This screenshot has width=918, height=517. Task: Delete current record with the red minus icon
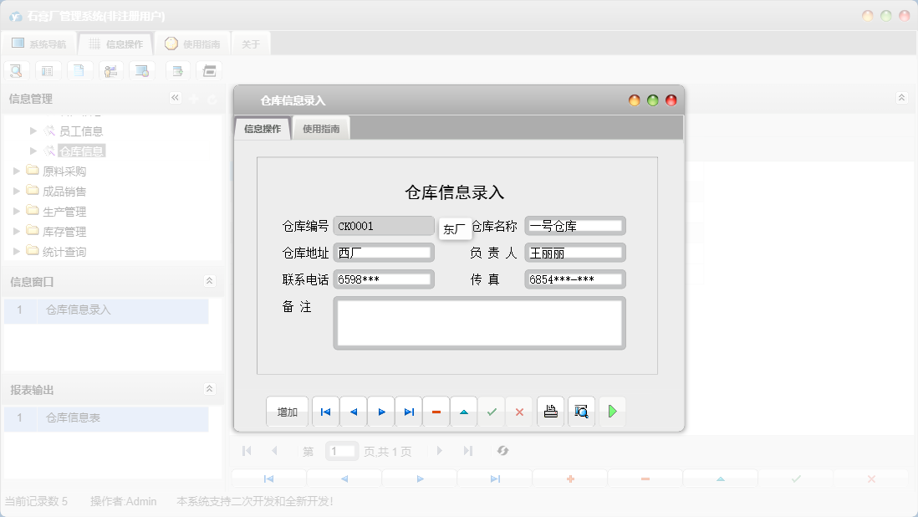[436, 411]
